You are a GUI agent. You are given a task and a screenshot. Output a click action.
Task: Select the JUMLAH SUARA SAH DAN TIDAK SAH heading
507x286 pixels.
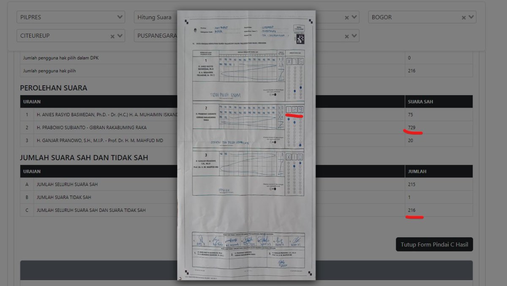click(84, 158)
